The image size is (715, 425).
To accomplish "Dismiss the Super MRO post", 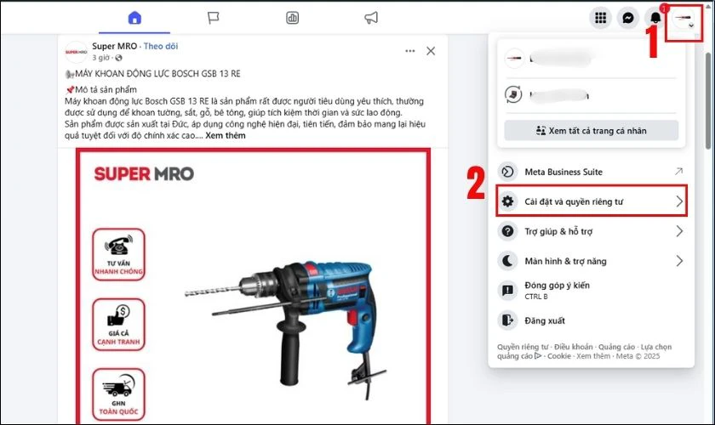I will tap(431, 51).
